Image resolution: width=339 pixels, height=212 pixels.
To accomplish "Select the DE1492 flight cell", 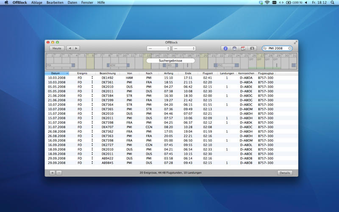I will (108, 78).
